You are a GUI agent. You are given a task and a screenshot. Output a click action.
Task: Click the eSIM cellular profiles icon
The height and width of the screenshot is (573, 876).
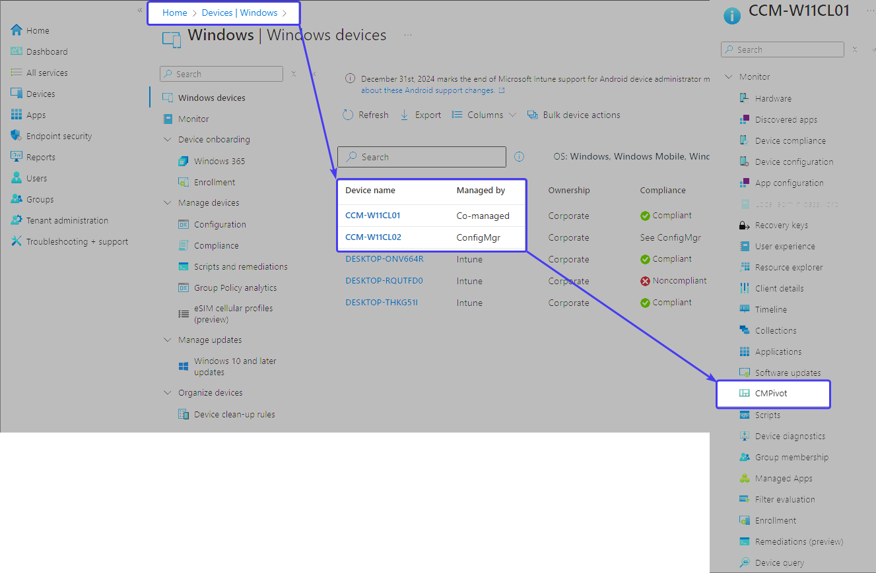(184, 314)
